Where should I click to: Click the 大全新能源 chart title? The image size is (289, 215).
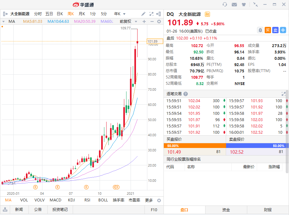20,14
